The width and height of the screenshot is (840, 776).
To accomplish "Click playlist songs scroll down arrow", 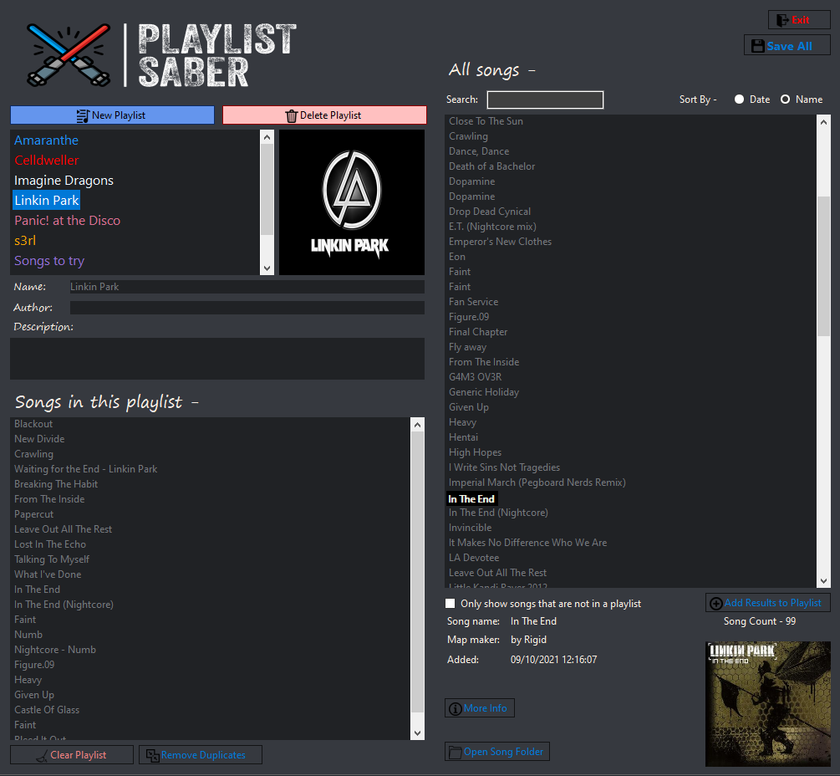I will point(417,733).
